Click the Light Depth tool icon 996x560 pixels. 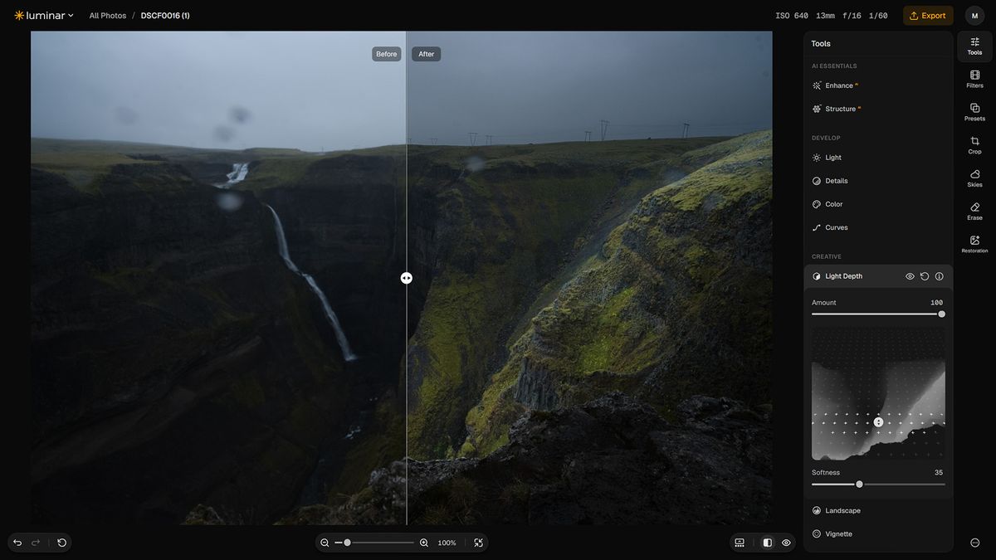pyautogui.click(x=817, y=276)
